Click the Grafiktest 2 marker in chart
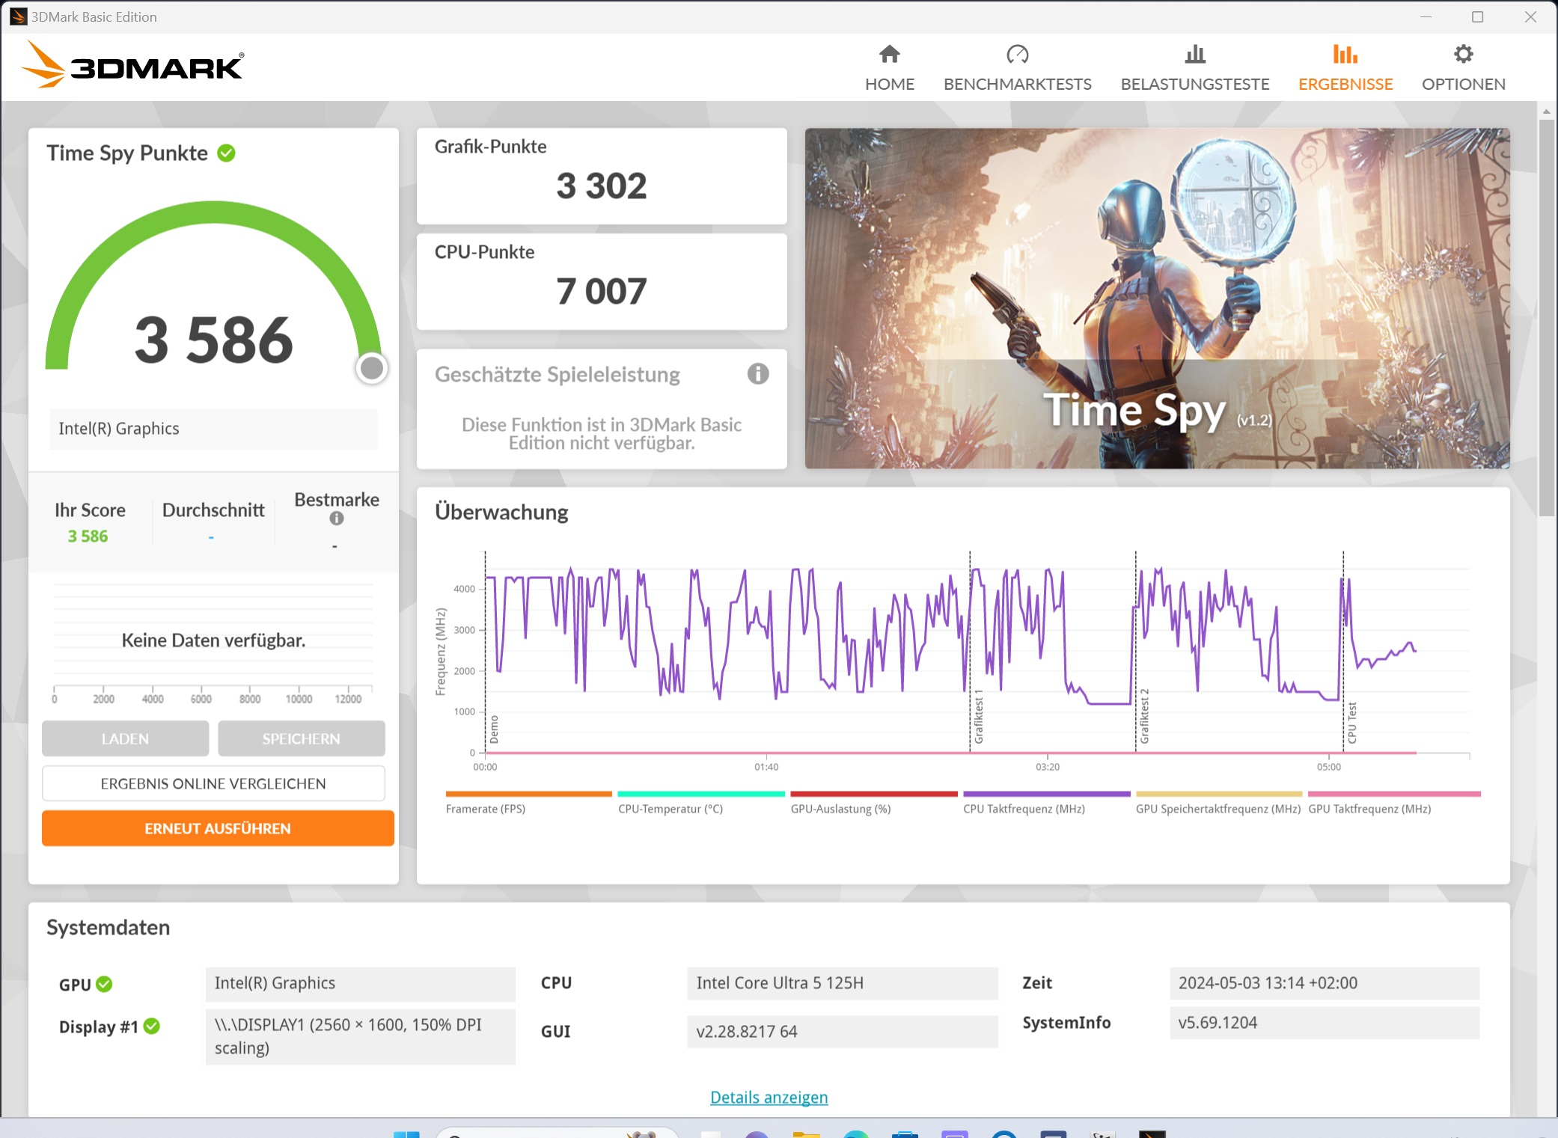The image size is (1558, 1138). click(1144, 717)
